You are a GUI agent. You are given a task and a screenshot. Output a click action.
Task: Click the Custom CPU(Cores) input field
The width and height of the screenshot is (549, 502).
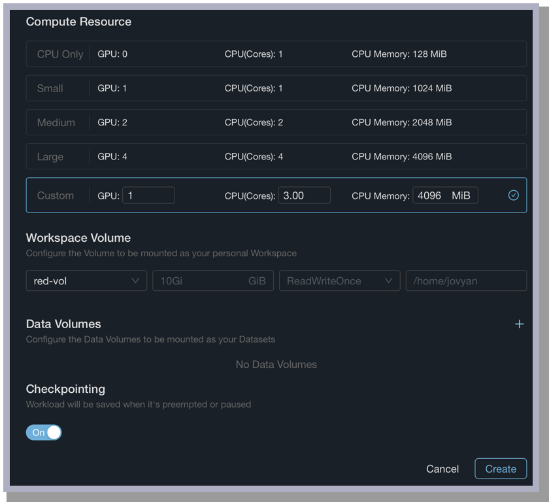coord(304,195)
